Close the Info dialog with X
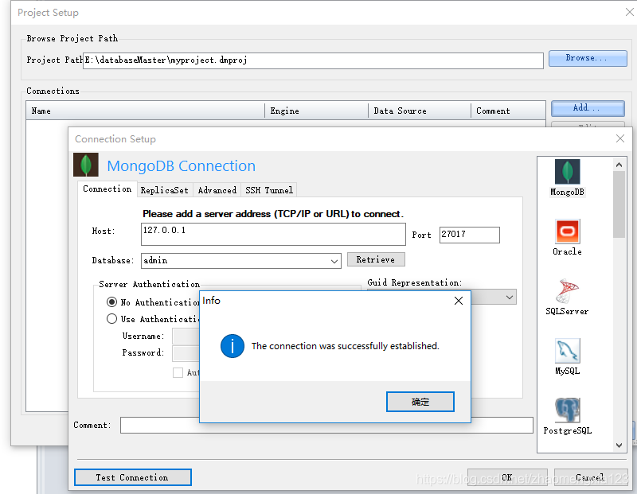Screen dimensions: 637x494 tap(459, 301)
